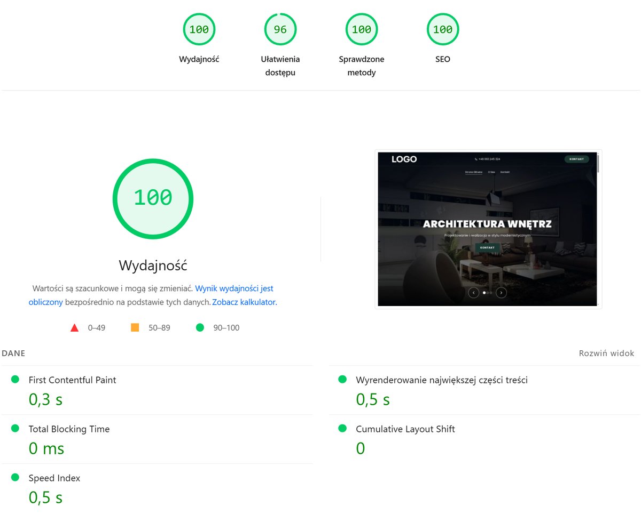Expand view with 'Rozwiń widok'

click(606, 354)
